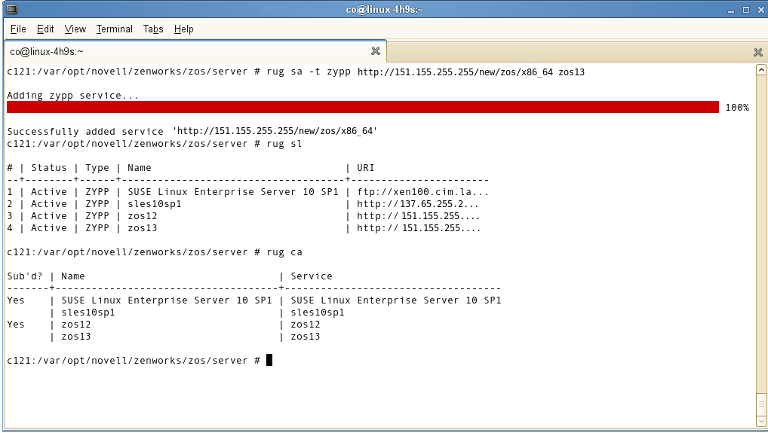Image resolution: width=768 pixels, height=433 pixels.
Task: Click the red 100% progress bar
Action: (x=362, y=107)
